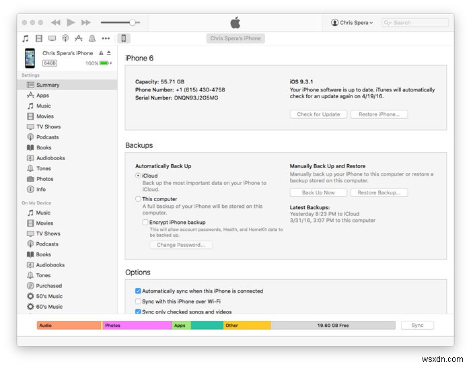Image resolution: width=471 pixels, height=366 pixels.
Task: Toggle Automatically sync when iPhone is connected
Action: (138, 291)
